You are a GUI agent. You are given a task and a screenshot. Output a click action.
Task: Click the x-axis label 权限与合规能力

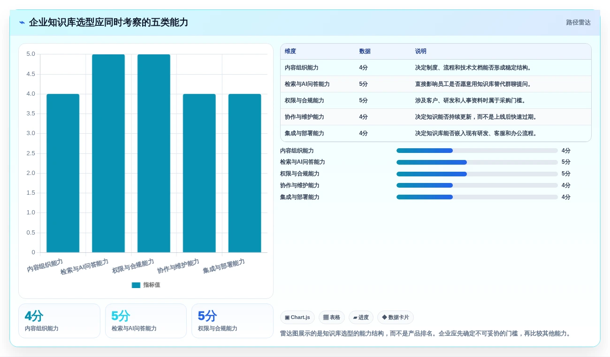point(133,266)
